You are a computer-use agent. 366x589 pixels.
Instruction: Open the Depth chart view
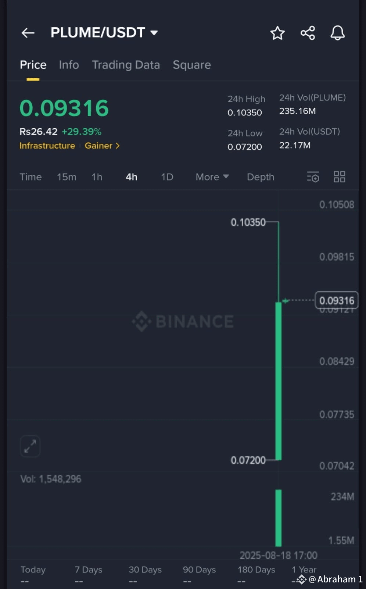[261, 177]
